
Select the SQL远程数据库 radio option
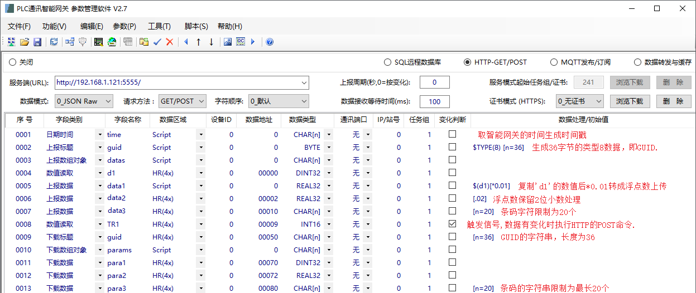pos(387,62)
